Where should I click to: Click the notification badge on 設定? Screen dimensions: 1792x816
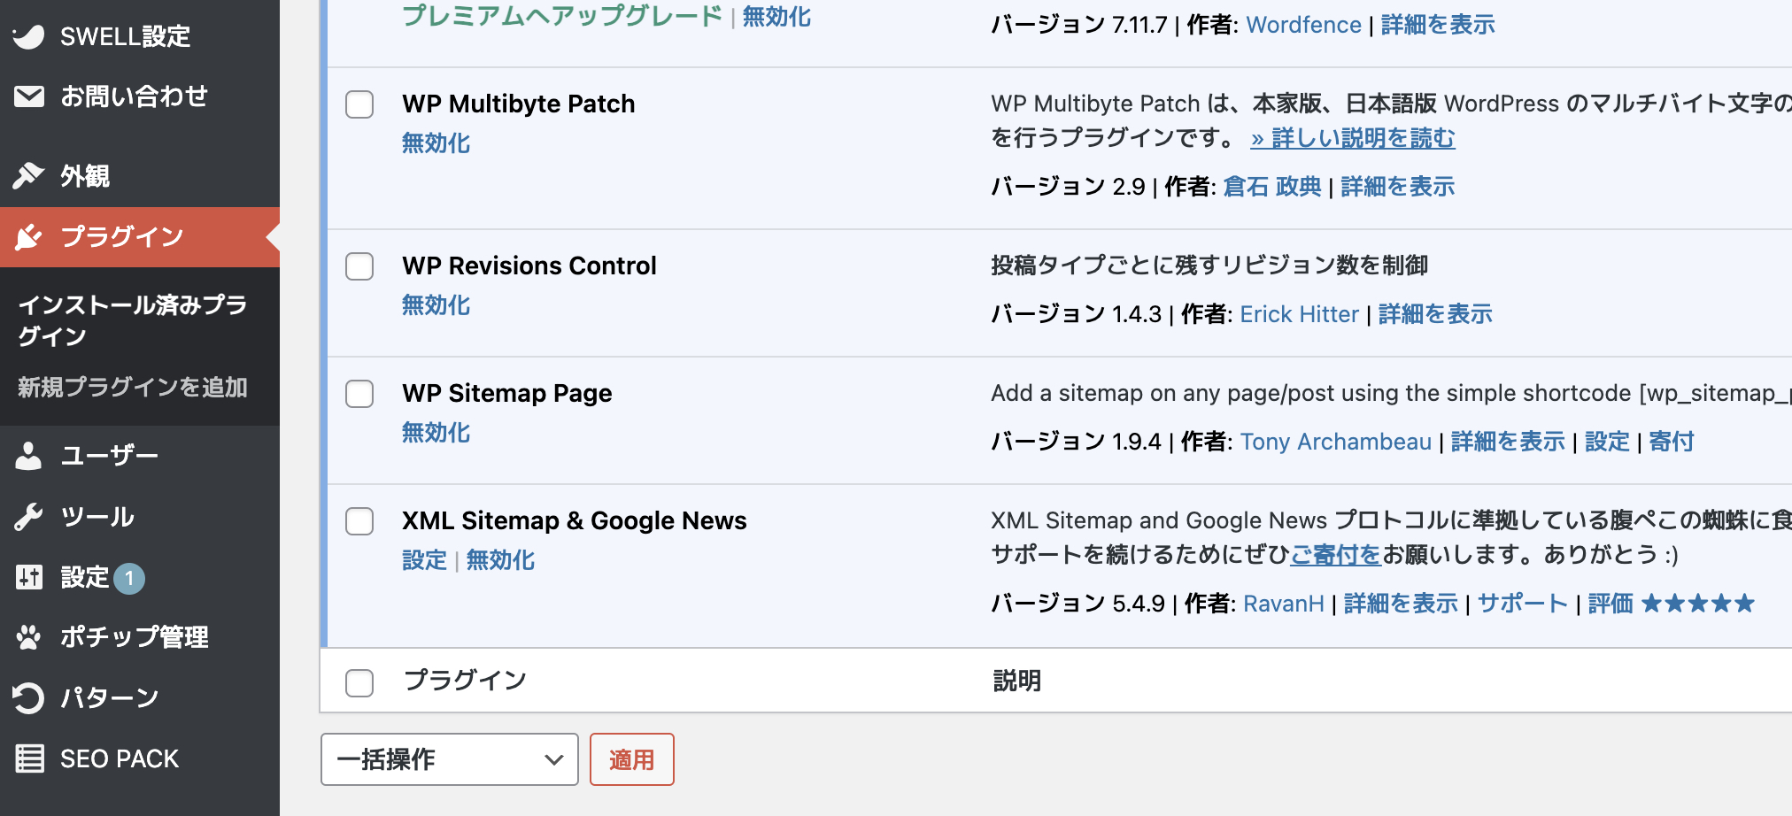coord(129,579)
